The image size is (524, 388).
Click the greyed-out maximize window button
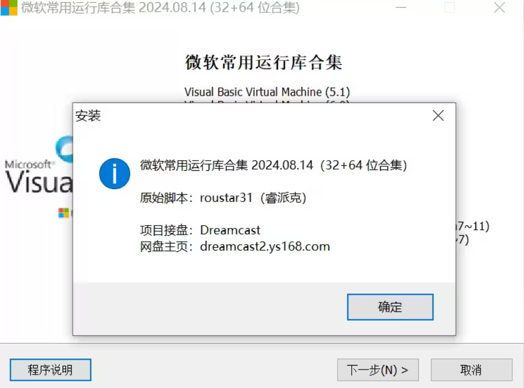pyautogui.click(x=450, y=7)
